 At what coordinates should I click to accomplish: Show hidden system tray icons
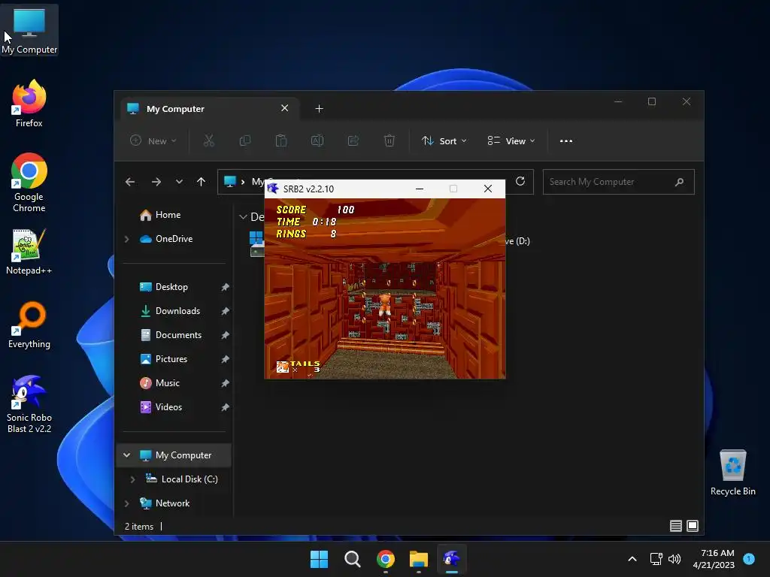coord(632,559)
